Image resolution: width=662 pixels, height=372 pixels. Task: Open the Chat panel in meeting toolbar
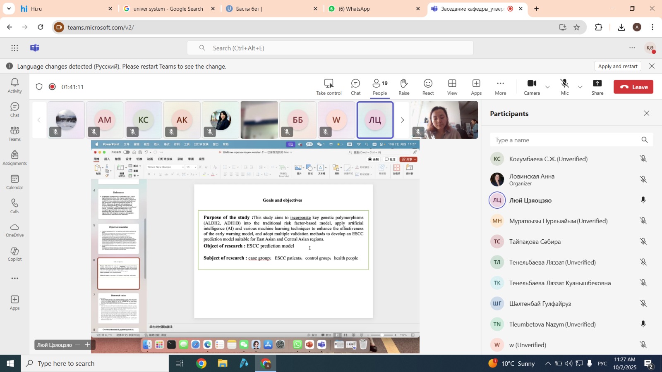coord(355,87)
